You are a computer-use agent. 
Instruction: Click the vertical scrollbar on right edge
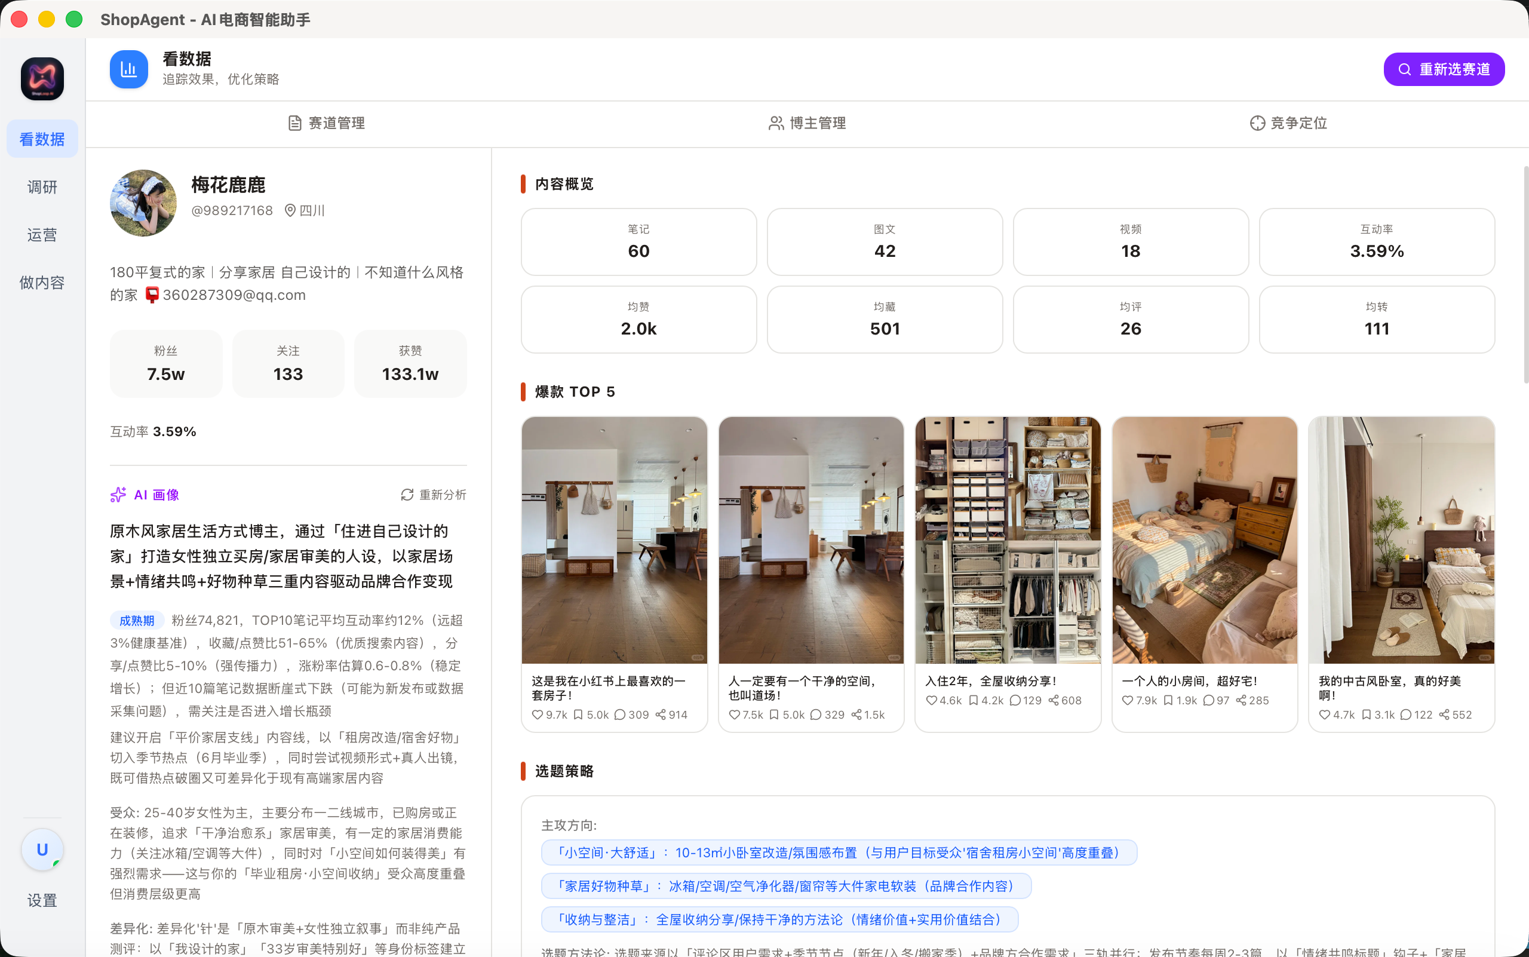(x=1525, y=275)
